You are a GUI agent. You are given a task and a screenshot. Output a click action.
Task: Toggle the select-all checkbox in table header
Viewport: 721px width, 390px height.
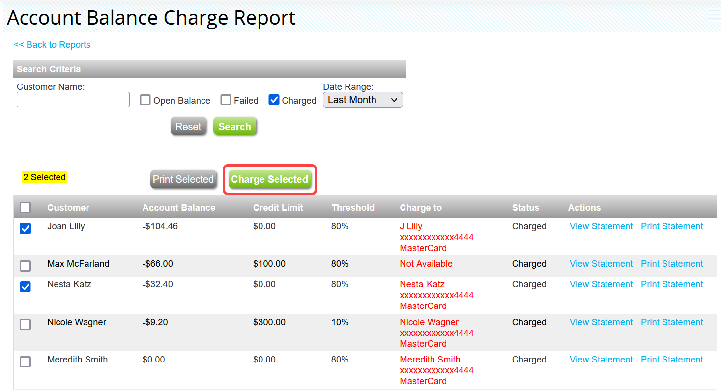[x=26, y=208]
